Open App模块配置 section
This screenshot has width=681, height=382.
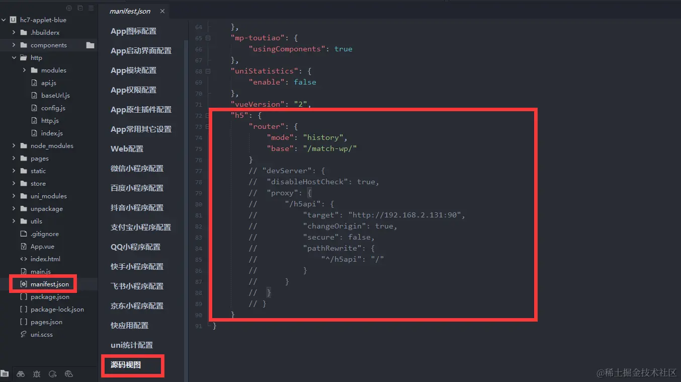(133, 70)
